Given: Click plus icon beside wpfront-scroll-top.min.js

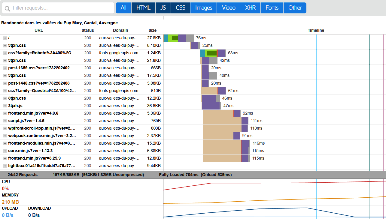Looking at the screenshot, I should point(5,128).
